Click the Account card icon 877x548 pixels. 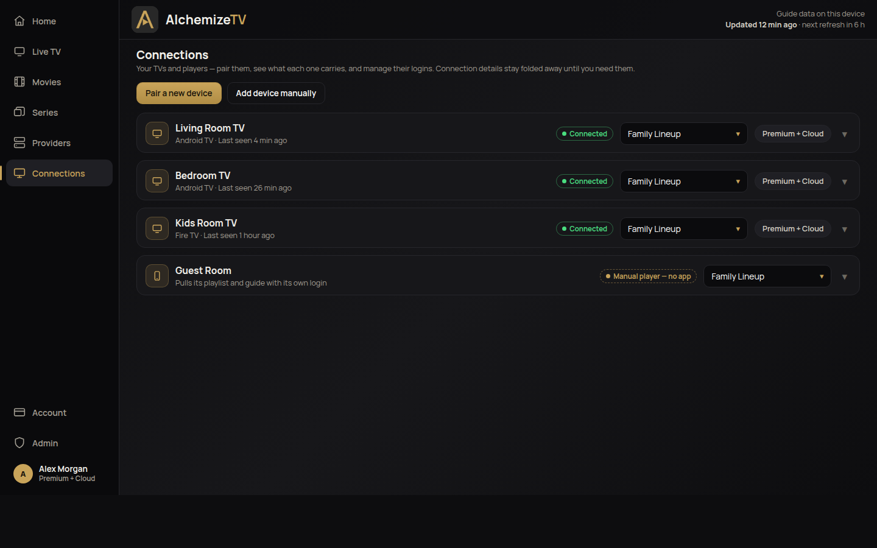point(19,412)
